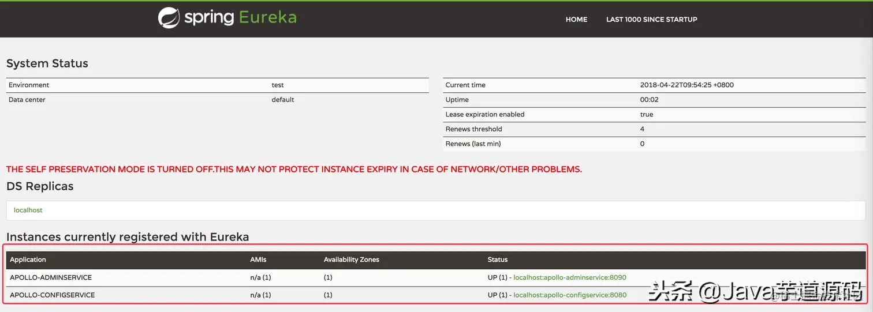Image resolution: width=873 pixels, height=312 pixels.
Task: Open localhost:apollo-adminservice:8090 instance link
Action: [569, 277]
